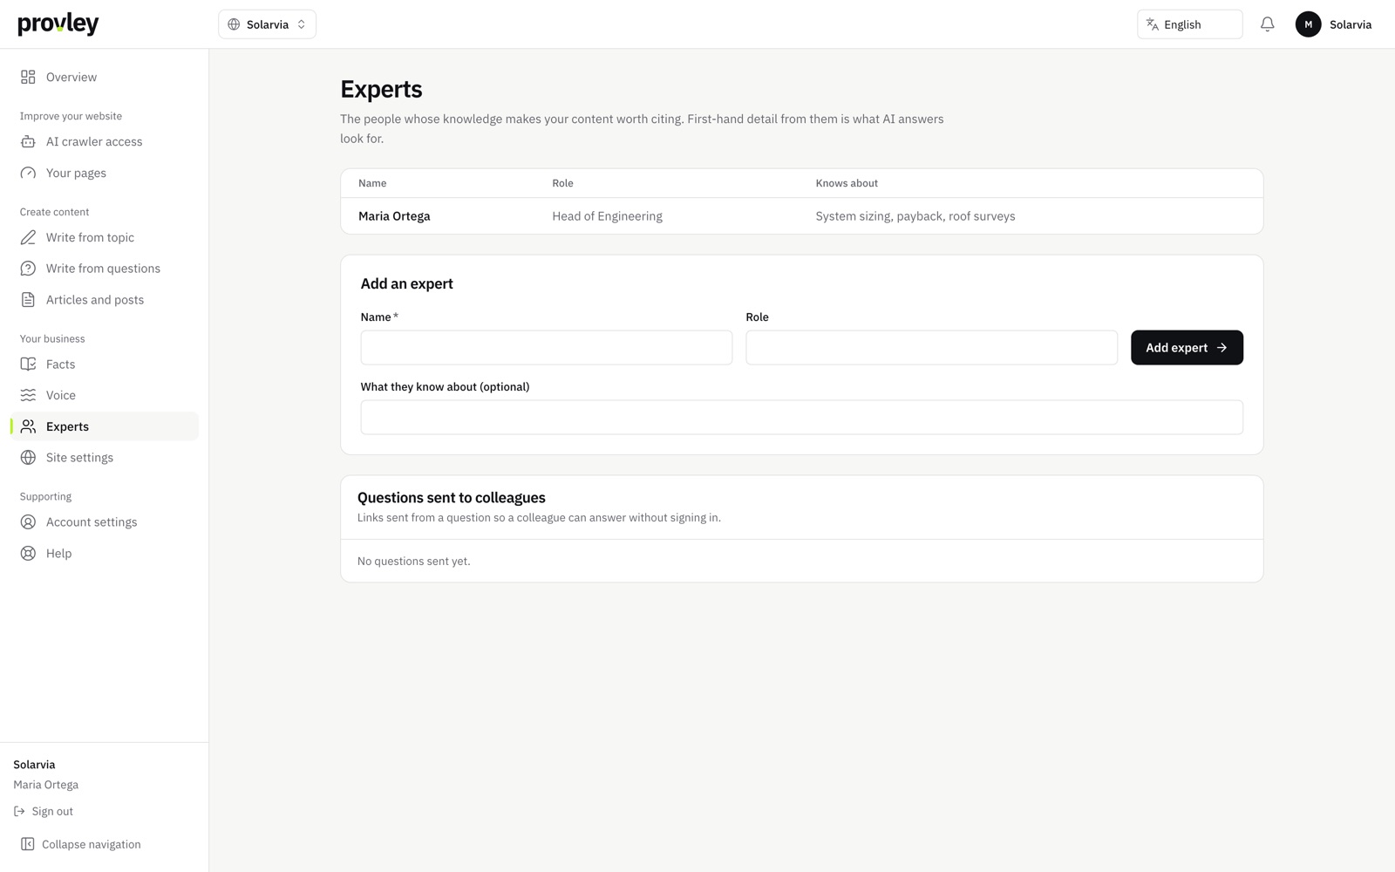Click the Help menu item
1395x872 pixels.
click(x=105, y=554)
